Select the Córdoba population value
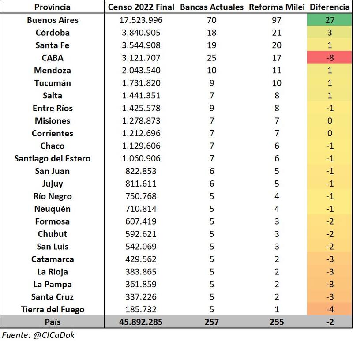This screenshot has width=353, height=341. [141, 33]
